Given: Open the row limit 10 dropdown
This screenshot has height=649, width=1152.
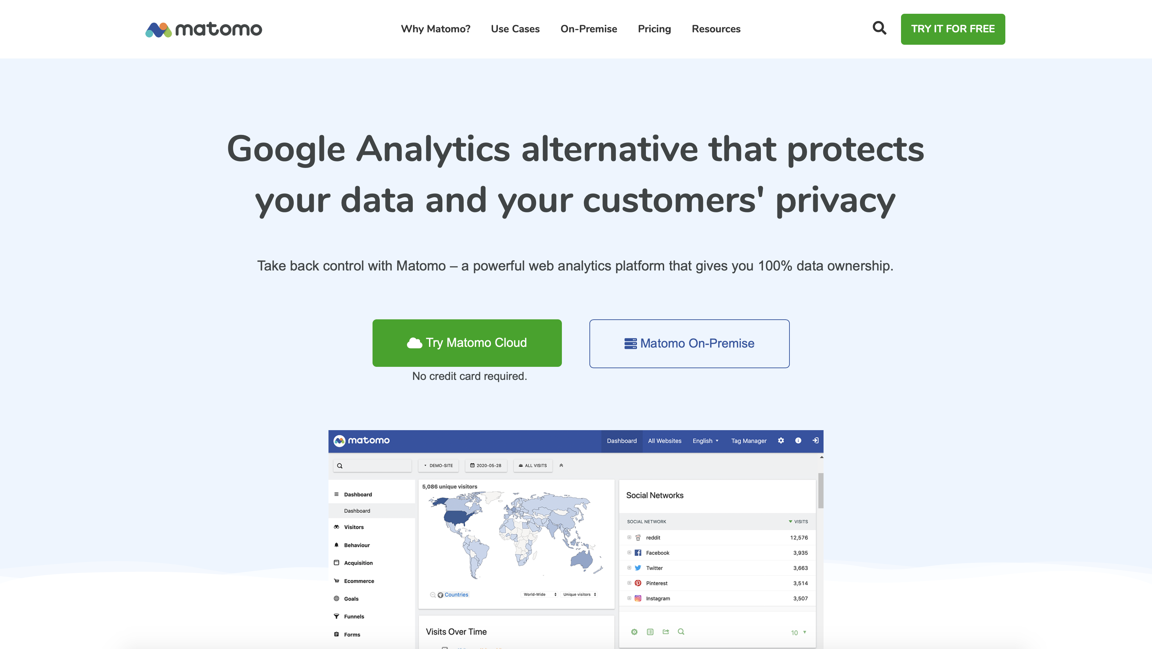Looking at the screenshot, I should click(x=798, y=632).
